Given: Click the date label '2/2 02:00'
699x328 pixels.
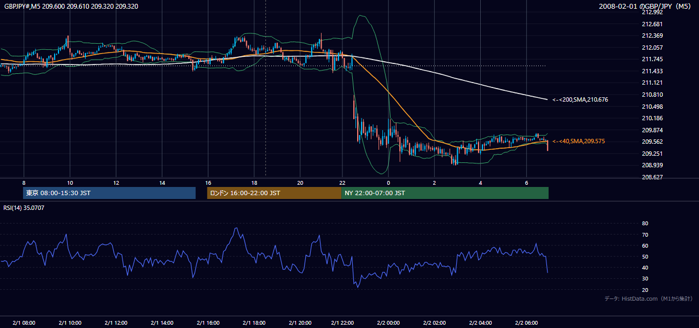Looking at the screenshot, I should [x=434, y=323].
